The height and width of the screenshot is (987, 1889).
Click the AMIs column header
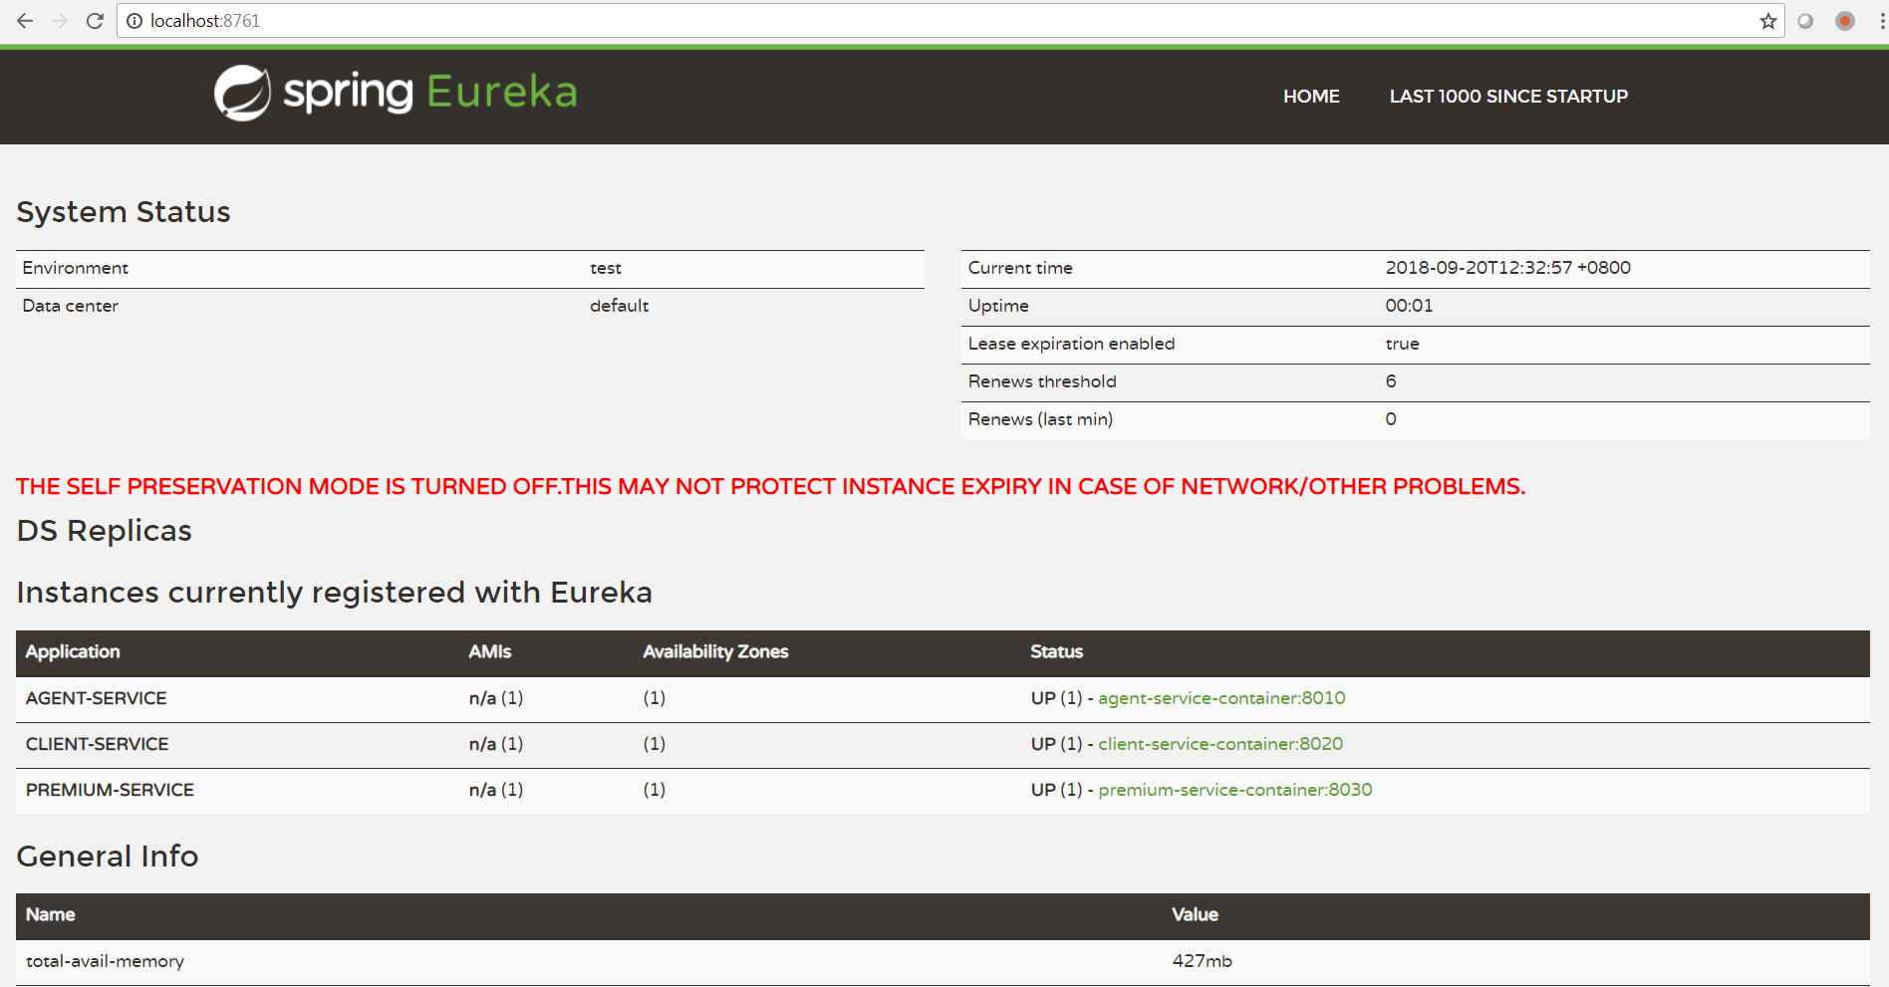[490, 651]
